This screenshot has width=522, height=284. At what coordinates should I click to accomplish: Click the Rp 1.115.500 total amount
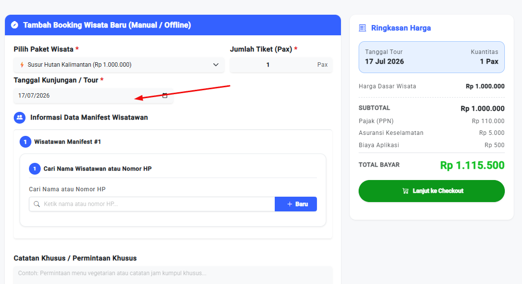tap(472, 165)
